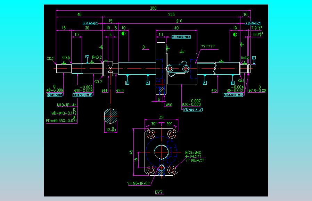Image resolution: width=312 pixels, height=201 pixels.
Task: Click the hatched cross-section circle
Action: [110, 116]
